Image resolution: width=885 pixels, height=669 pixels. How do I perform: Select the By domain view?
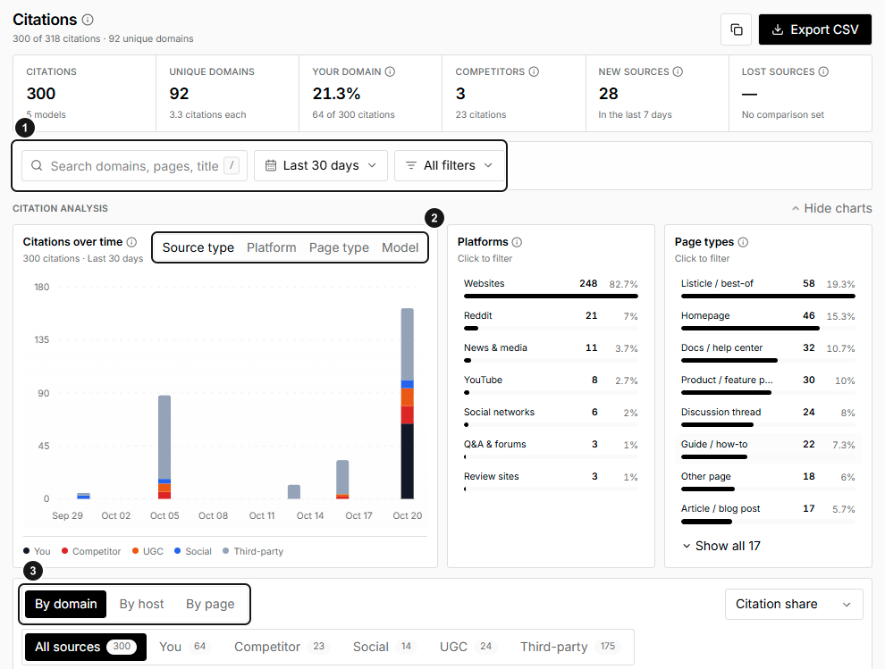(x=65, y=604)
